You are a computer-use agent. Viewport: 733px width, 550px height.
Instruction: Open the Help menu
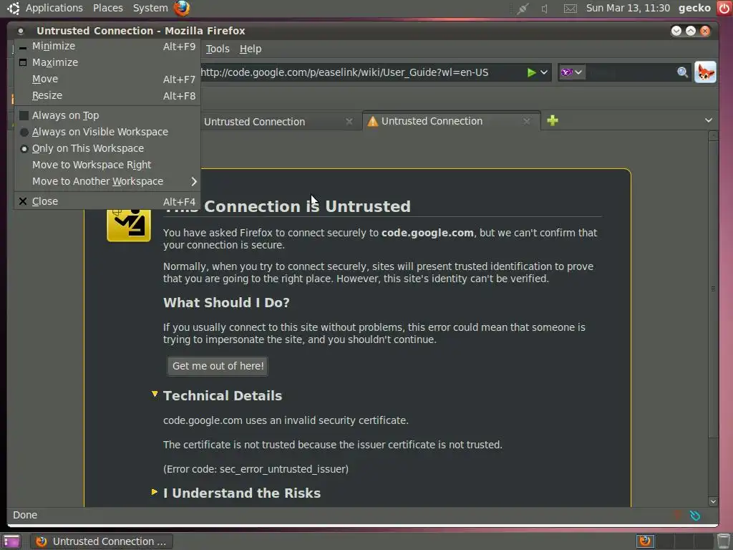pos(251,49)
